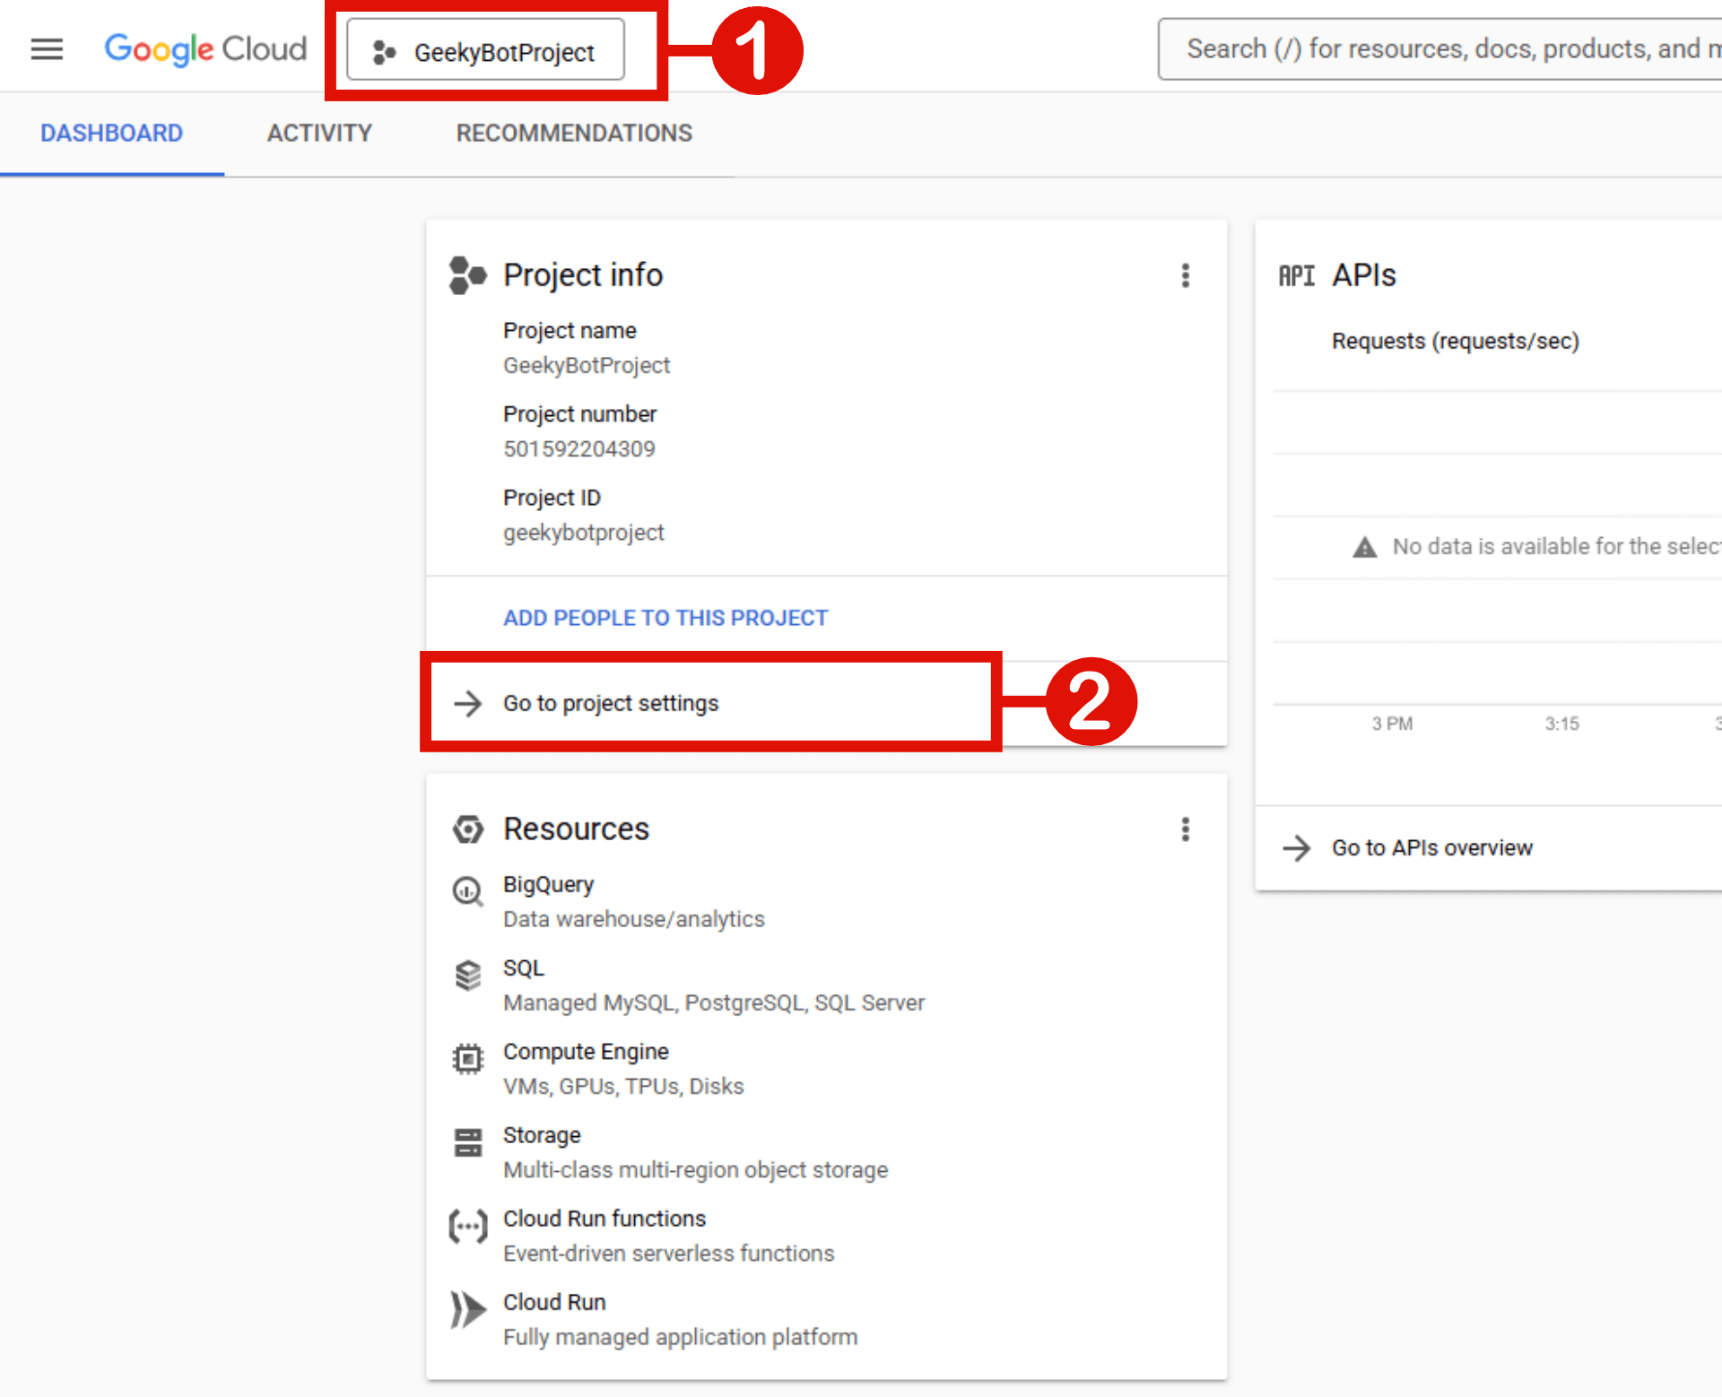This screenshot has height=1397, width=1722.
Task: Open Compute Engine resource link
Action: [586, 1051]
